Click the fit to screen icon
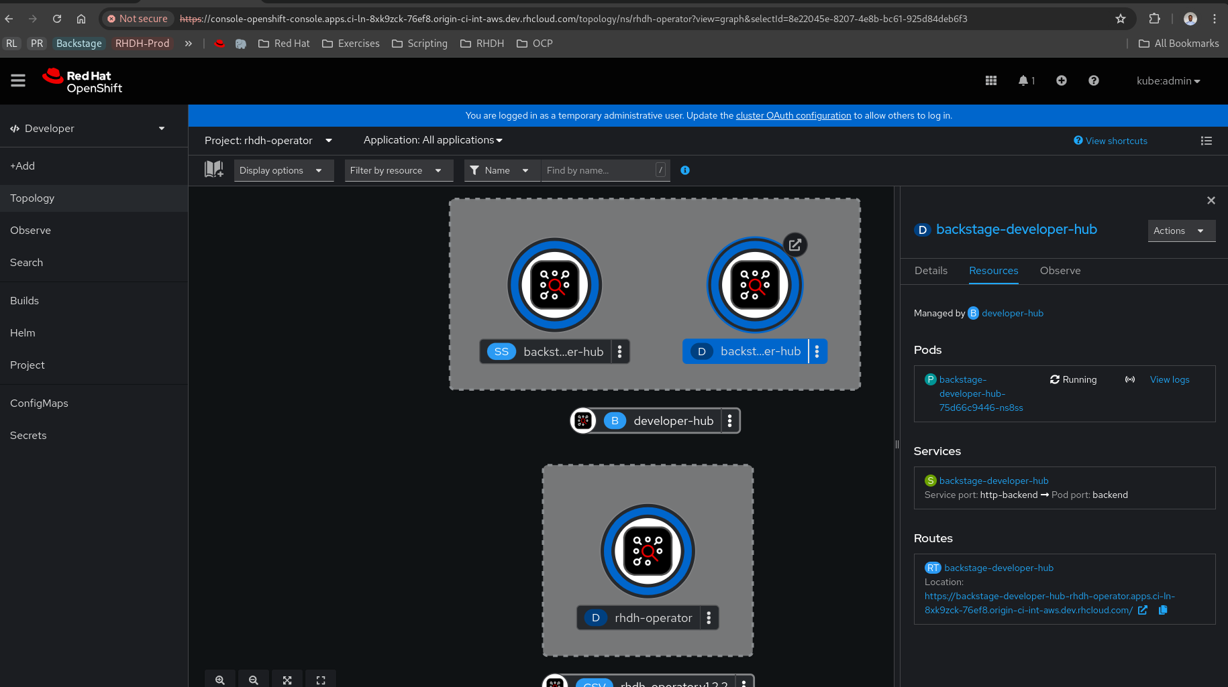1228x687 pixels. point(287,680)
